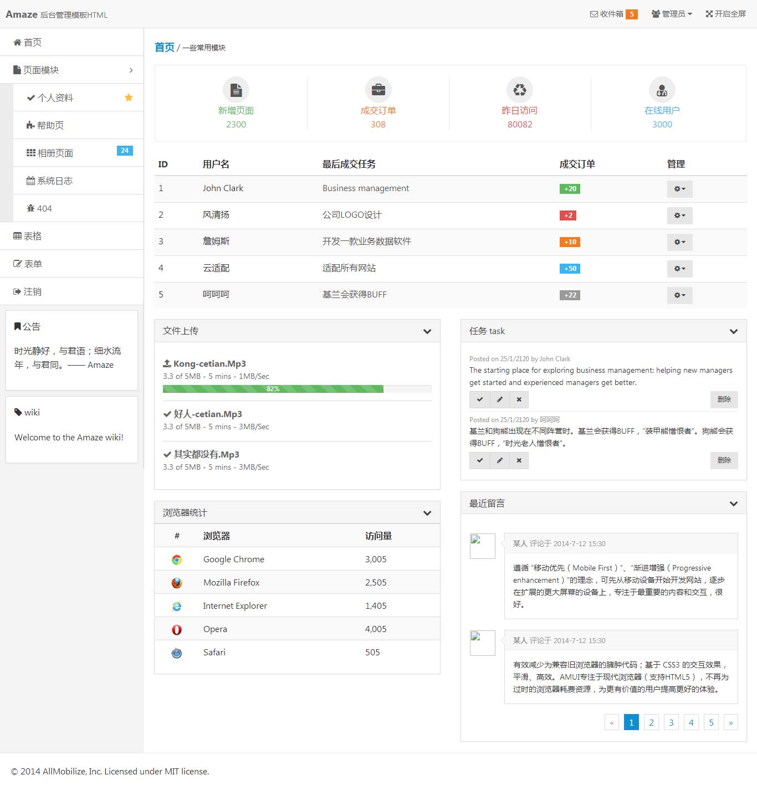Open 表格 in the sidebar
The height and width of the screenshot is (801, 757).
pyautogui.click(x=72, y=236)
